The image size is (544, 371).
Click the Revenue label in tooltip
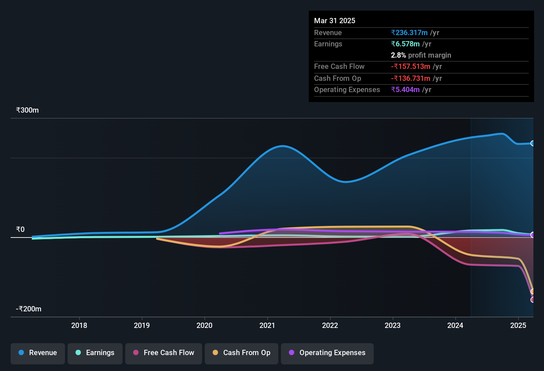tap(328, 33)
